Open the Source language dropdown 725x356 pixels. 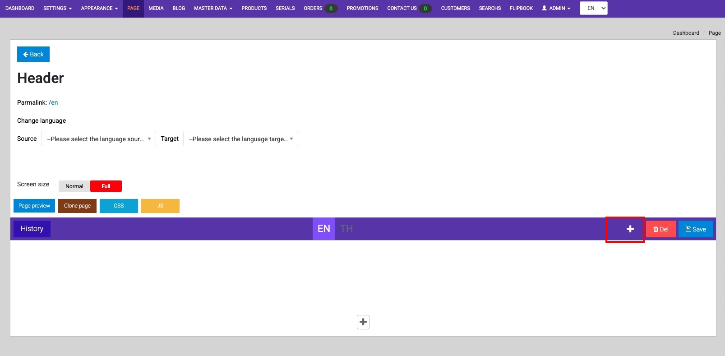pos(98,139)
